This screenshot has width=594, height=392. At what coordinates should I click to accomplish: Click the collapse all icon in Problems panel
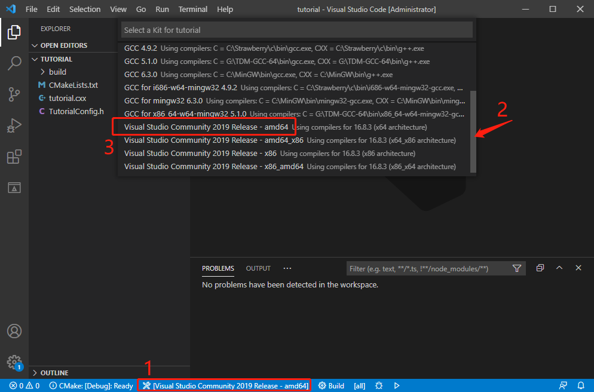click(540, 268)
